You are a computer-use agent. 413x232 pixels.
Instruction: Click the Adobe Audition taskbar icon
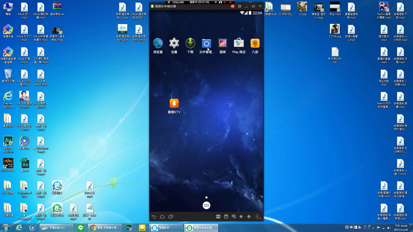click(129, 228)
